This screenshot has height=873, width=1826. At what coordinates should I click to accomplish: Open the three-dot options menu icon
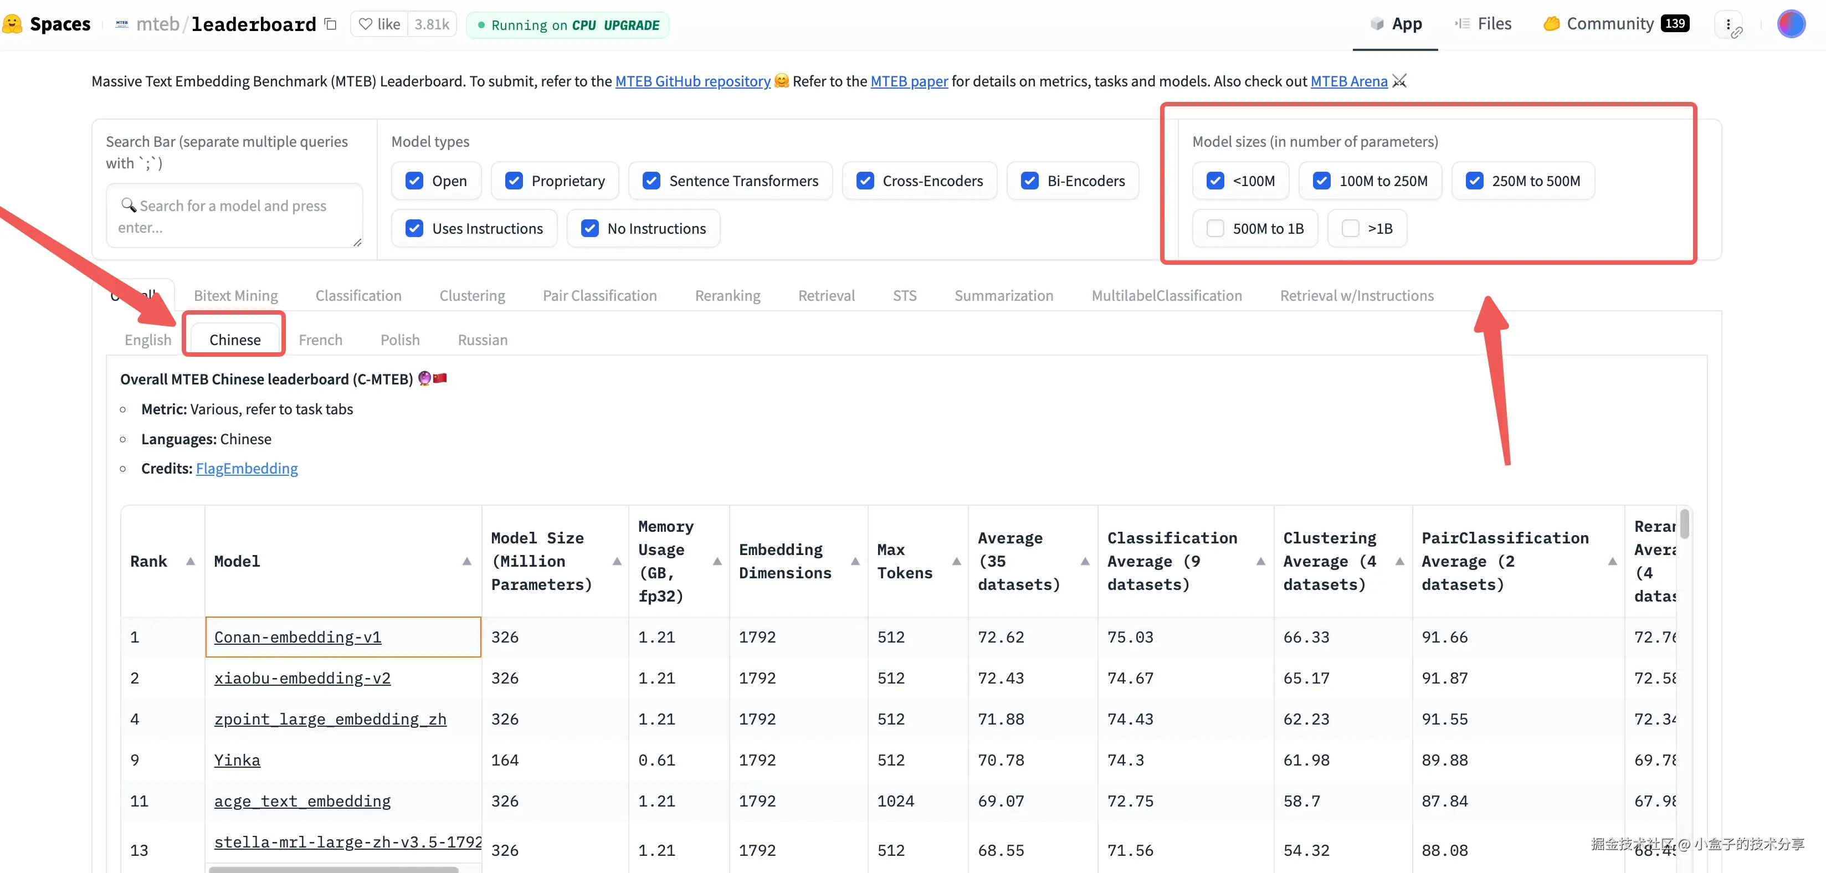[x=1727, y=24]
